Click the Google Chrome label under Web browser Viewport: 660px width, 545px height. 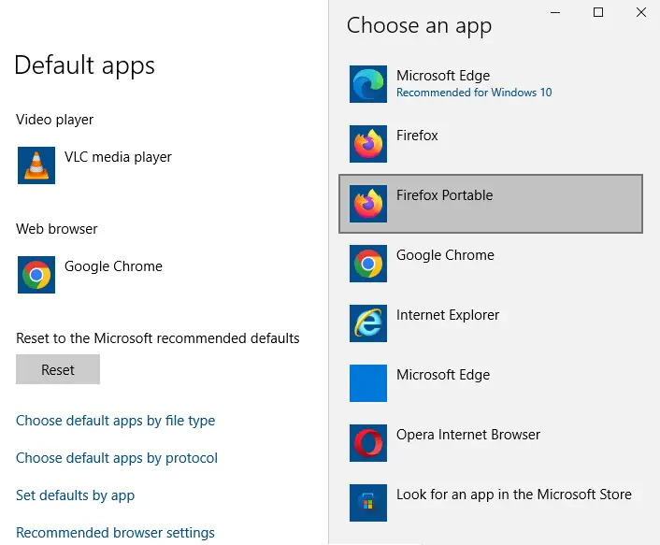(113, 266)
